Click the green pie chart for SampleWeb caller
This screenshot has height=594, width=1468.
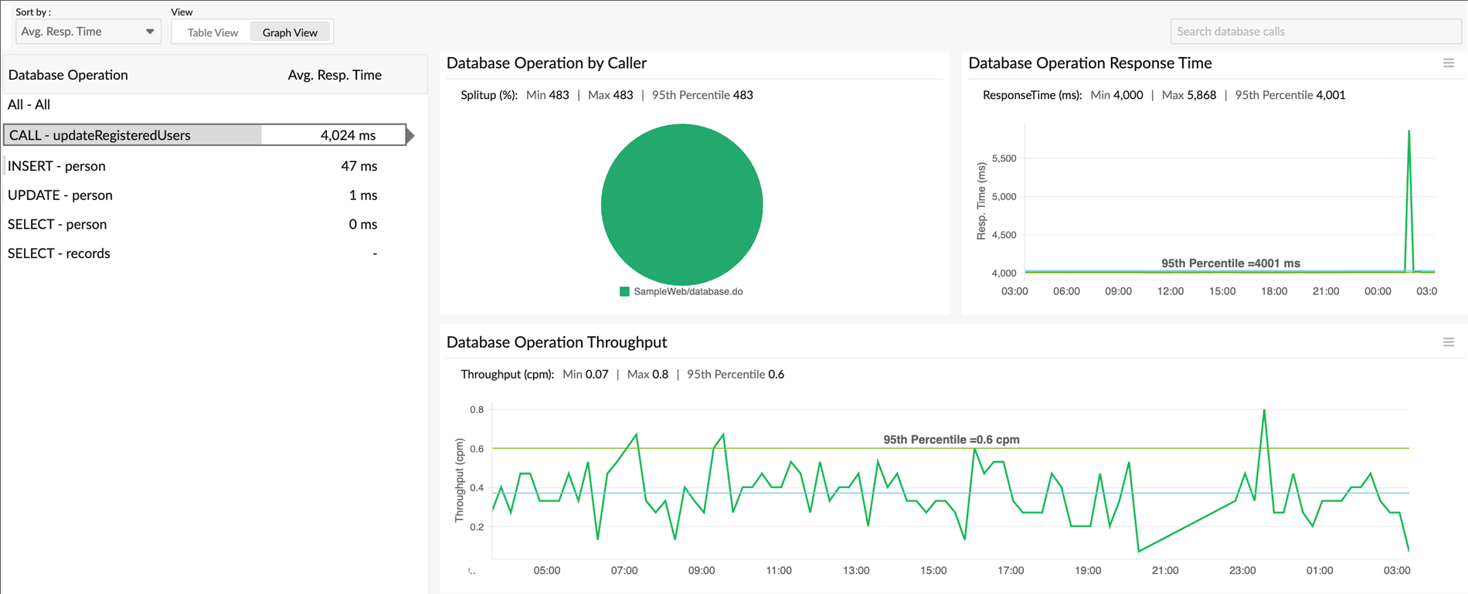[681, 205]
